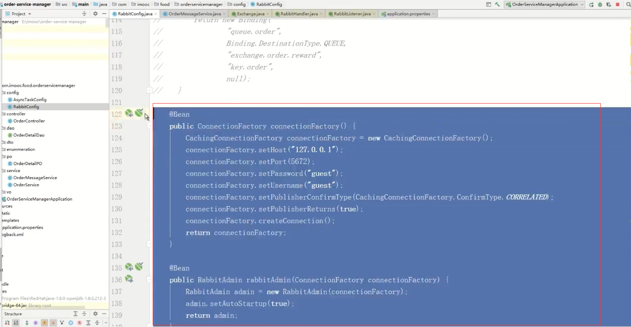Click the line number 129 in the gutter
Image resolution: width=631 pixels, height=327 pixels.
(x=116, y=197)
